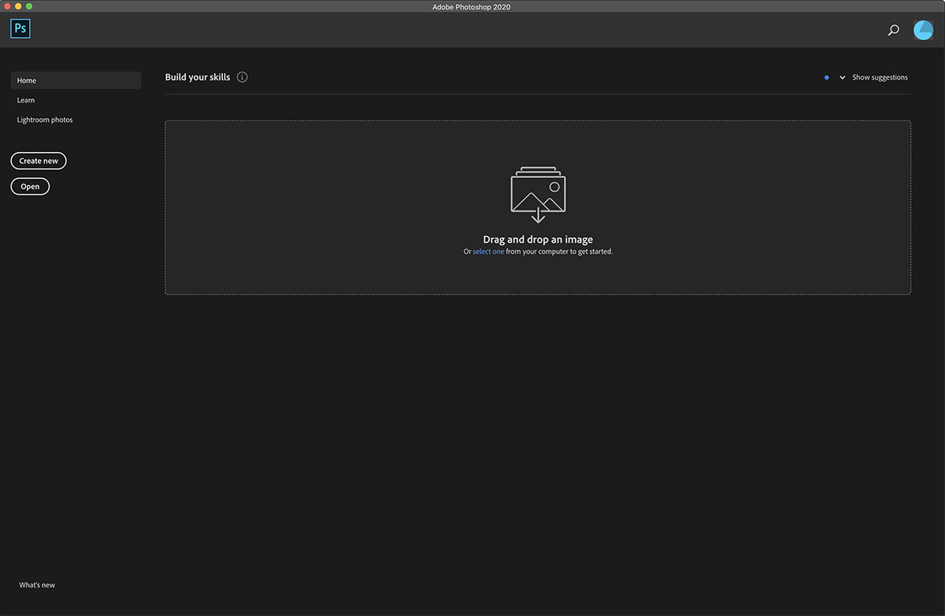The height and width of the screenshot is (616, 945).
Task: Click the Drag and drop an image heading
Action: pos(538,239)
